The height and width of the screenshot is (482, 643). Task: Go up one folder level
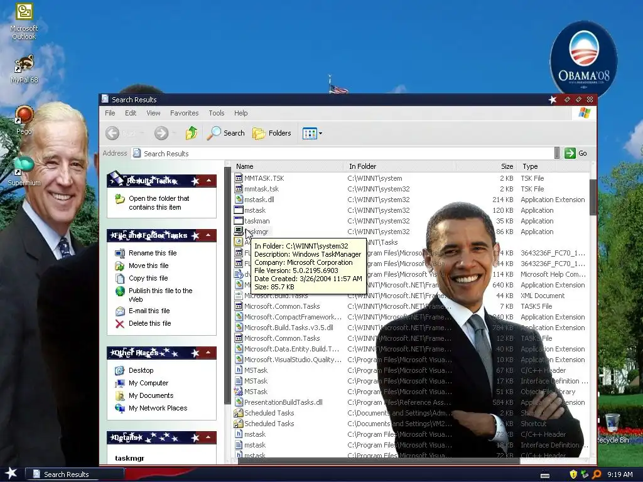pyautogui.click(x=192, y=133)
